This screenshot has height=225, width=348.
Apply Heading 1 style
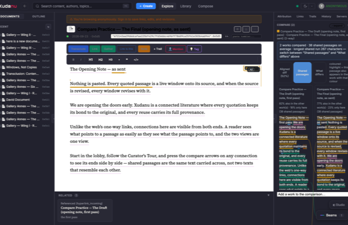[91, 60]
